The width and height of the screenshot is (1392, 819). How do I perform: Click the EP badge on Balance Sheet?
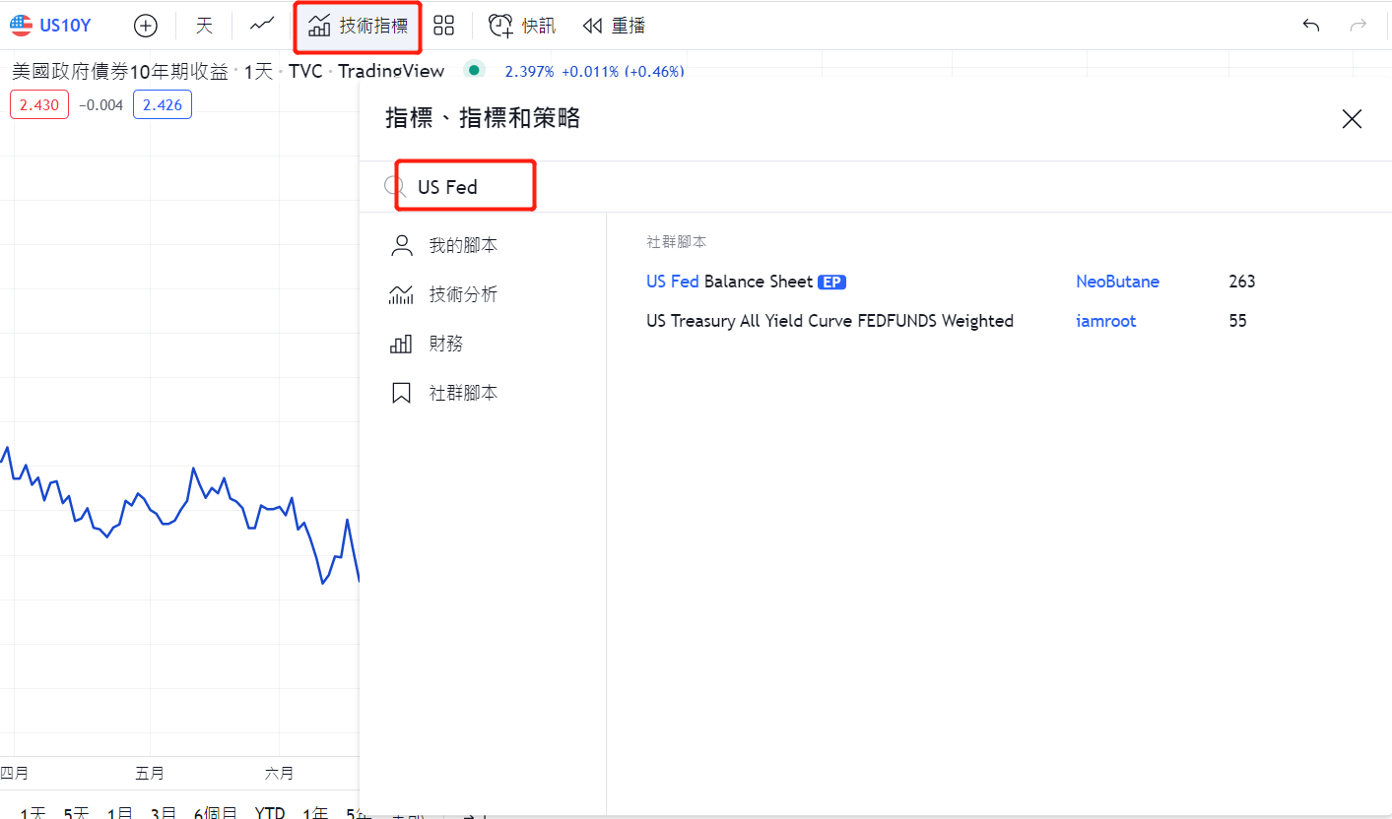pyautogui.click(x=831, y=283)
